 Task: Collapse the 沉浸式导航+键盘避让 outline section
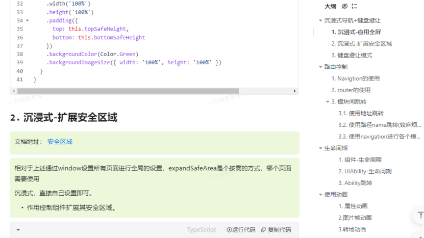tap(320, 20)
